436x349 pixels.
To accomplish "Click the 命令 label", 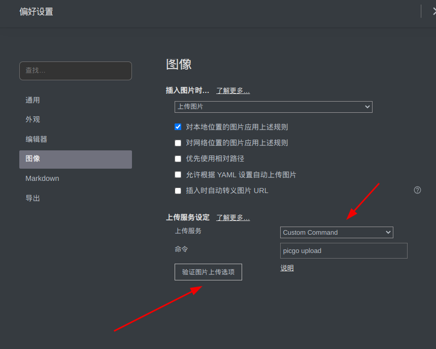I will [181, 249].
